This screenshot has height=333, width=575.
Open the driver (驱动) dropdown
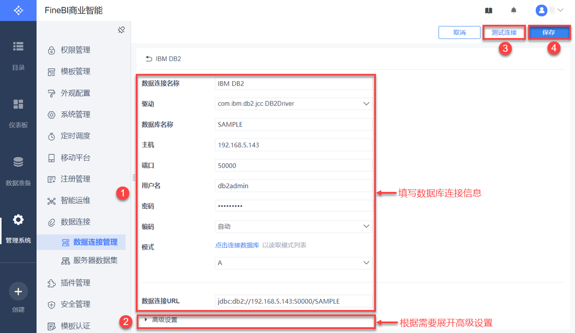pyautogui.click(x=294, y=103)
